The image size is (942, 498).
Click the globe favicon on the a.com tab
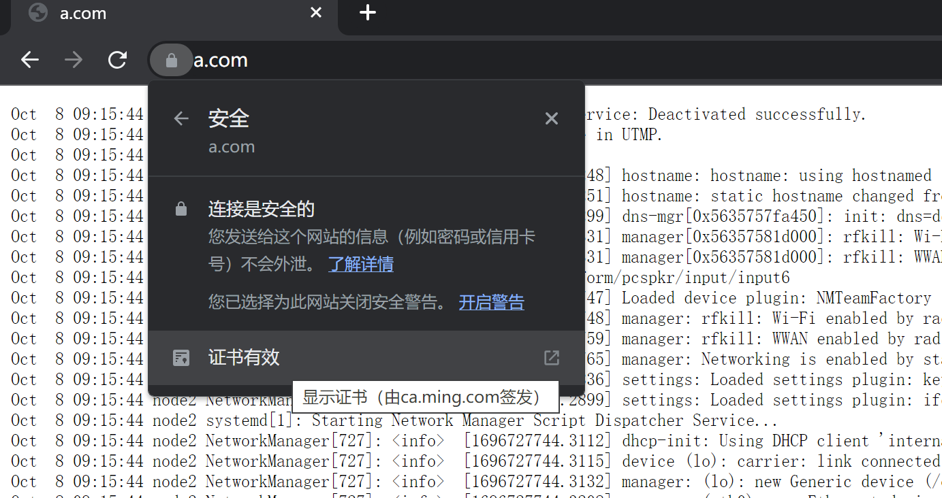click(x=37, y=13)
